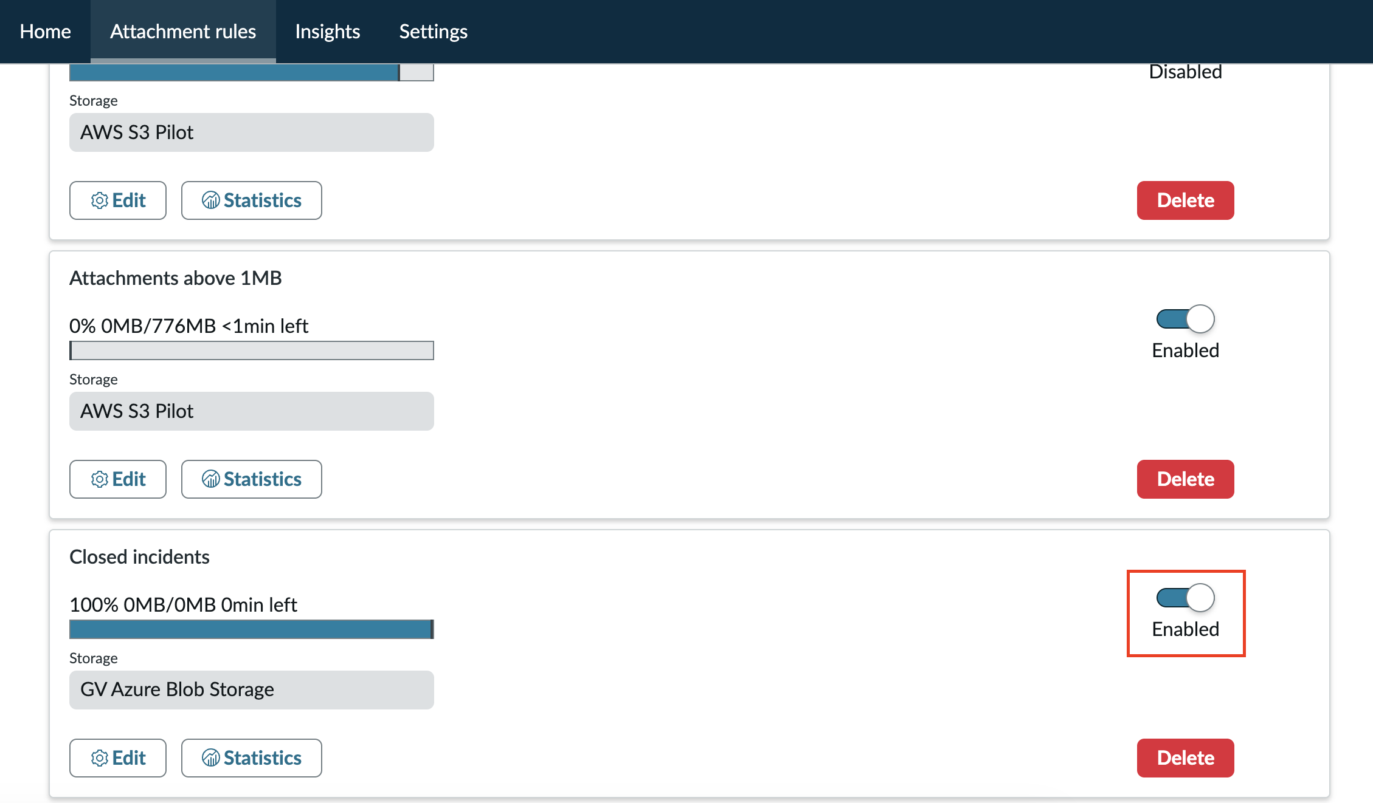This screenshot has width=1373, height=803.
Task: Click '0% 0MB/776MB <1min left' status text
Action: (189, 326)
